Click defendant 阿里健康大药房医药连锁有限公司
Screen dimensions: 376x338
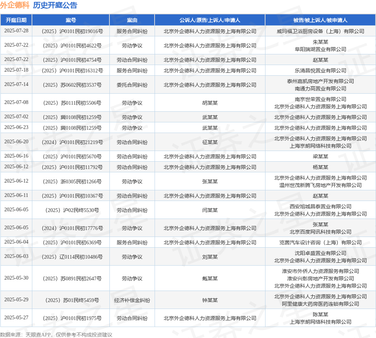(320, 304)
